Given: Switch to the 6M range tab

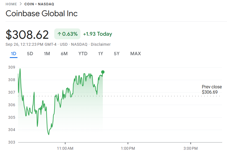Looking at the screenshot, I should pos(64,54).
